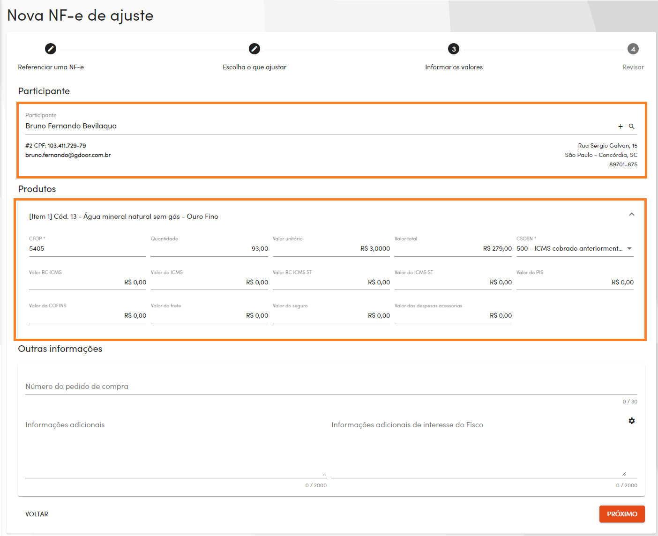Click the postal code 89701-875
Image resolution: width=658 pixels, height=536 pixels.
point(623,164)
